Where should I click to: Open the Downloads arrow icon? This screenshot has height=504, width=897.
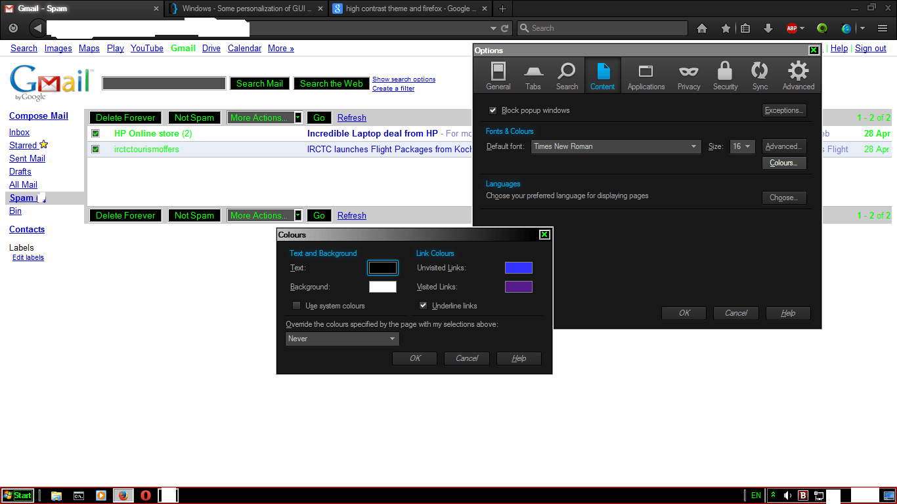pyautogui.click(x=768, y=28)
